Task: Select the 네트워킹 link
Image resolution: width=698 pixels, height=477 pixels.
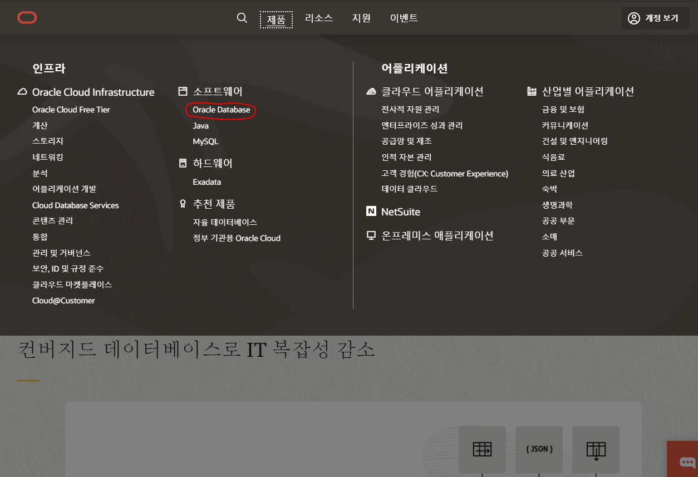Action: [x=48, y=157]
